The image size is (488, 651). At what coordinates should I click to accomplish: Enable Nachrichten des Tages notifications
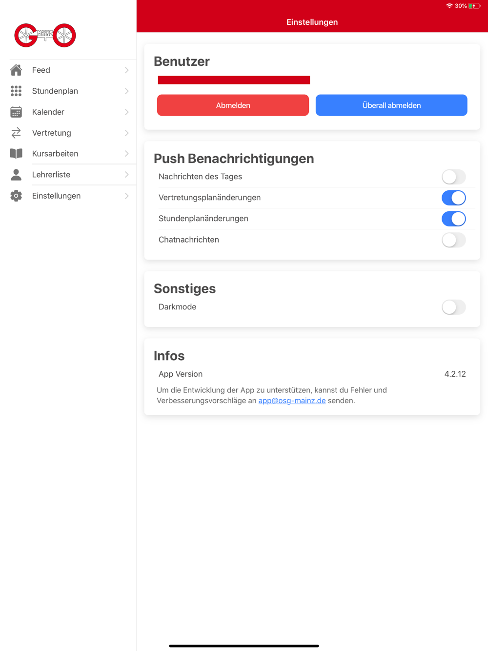(x=454, y=177)
